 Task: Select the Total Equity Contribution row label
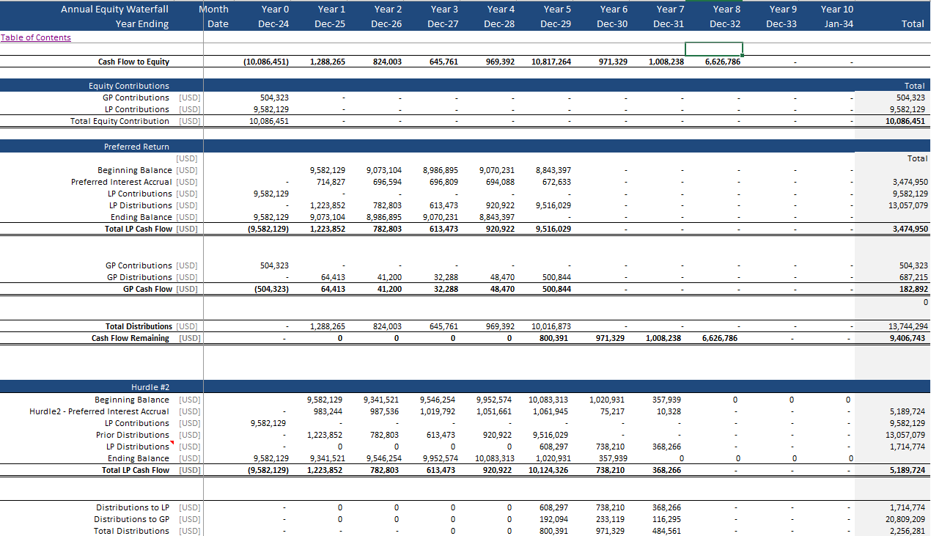[x=119, y=121]
